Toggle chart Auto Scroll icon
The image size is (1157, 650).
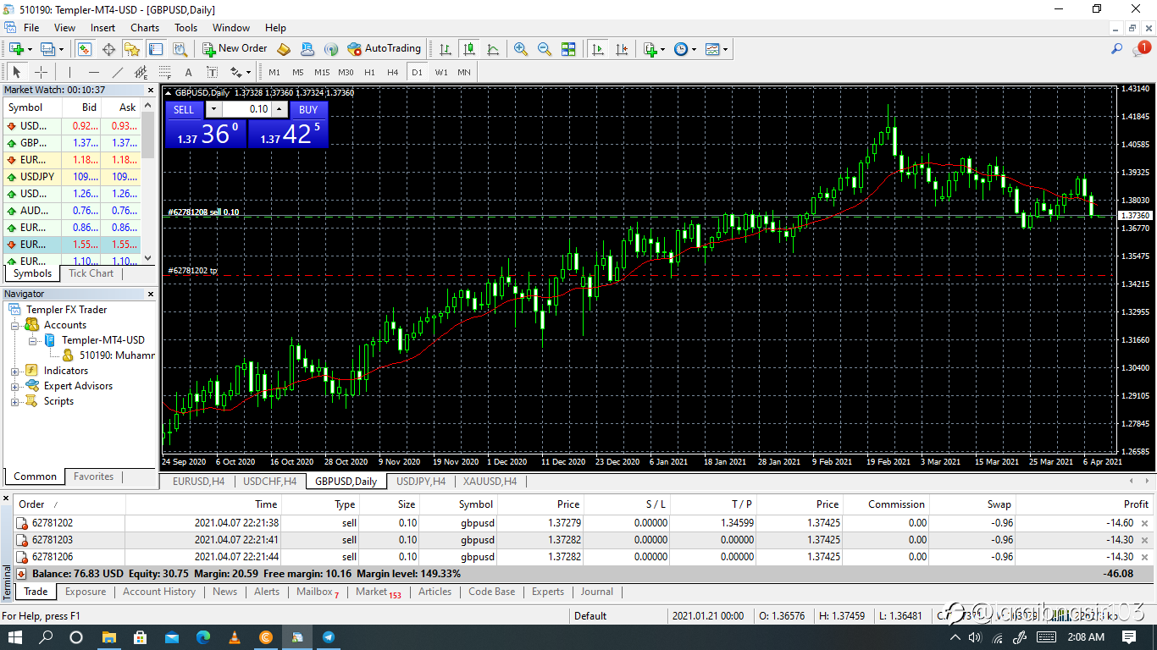click(598, 49)
